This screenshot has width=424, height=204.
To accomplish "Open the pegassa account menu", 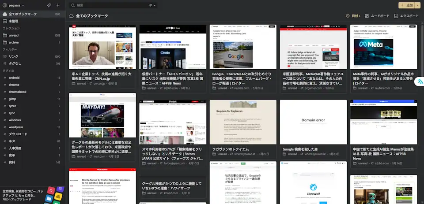I will pyautogui.click(x=14, y=5).
